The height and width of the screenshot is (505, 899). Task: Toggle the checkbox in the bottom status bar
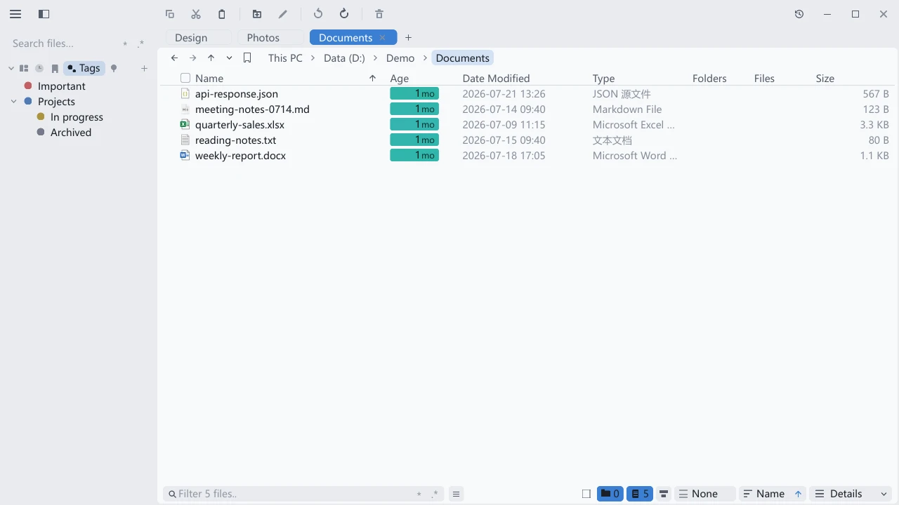point(586,494)
